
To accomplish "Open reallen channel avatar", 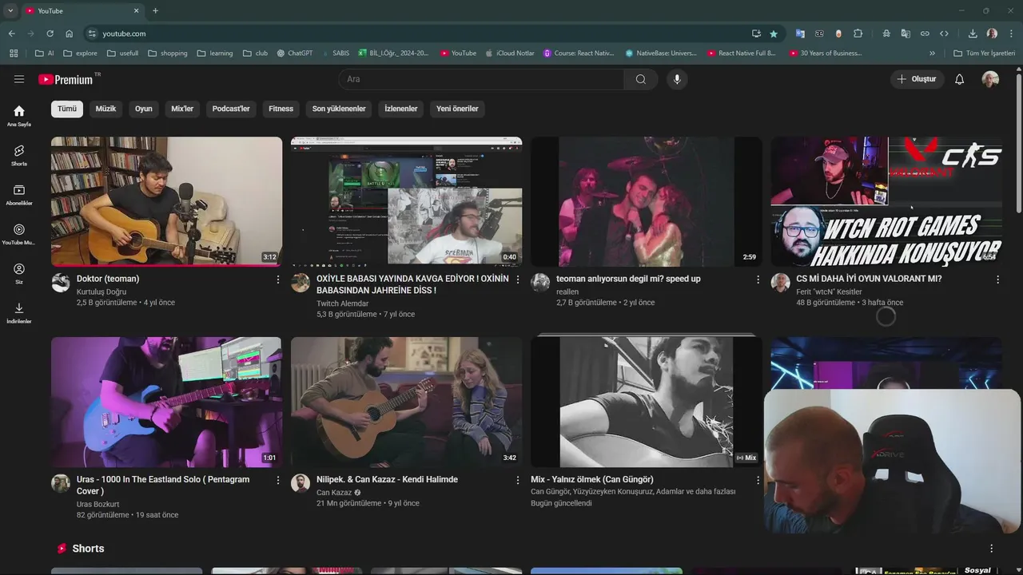I will coord(540,283).
